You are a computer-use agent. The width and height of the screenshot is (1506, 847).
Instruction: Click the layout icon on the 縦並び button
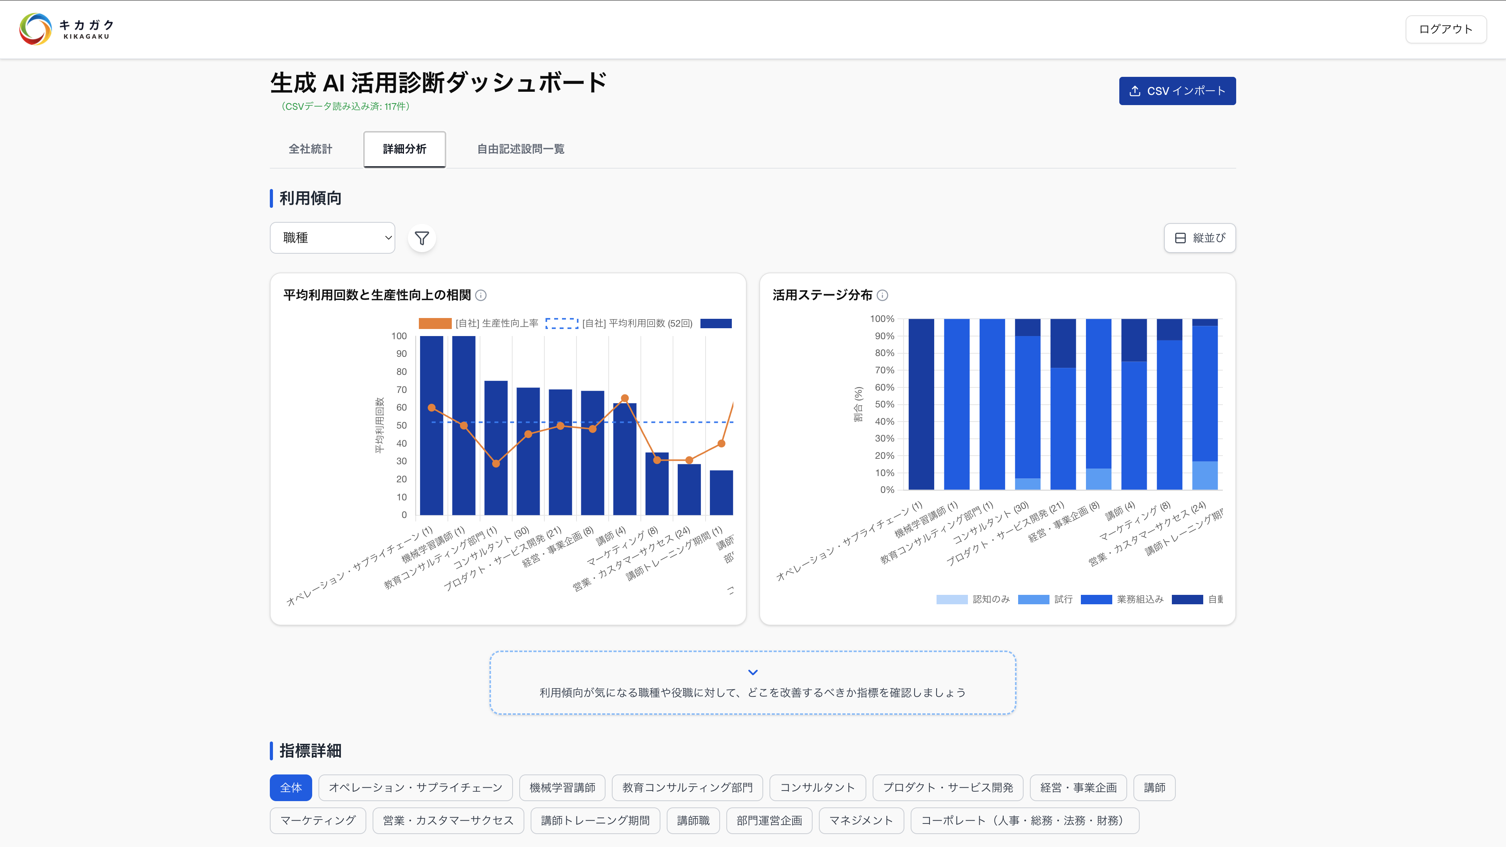[x=1180, y=238]
